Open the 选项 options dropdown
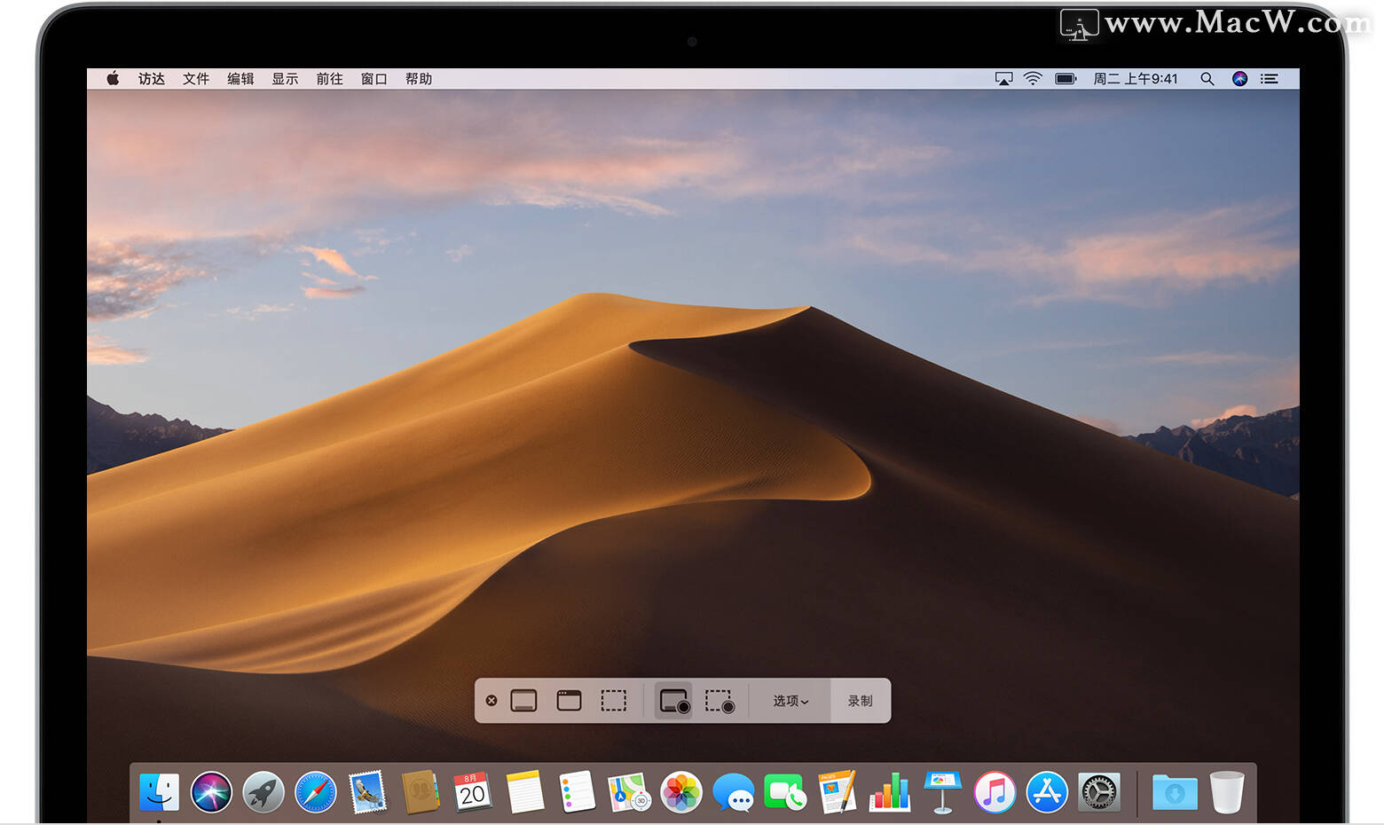 [790, 701]
